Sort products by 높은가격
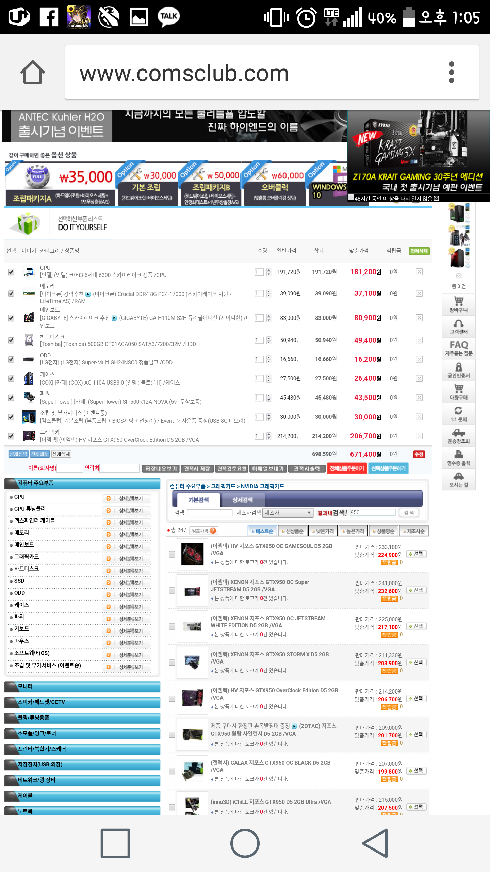The width and height of the screenshot is (490, 872). tap(353, 531)
